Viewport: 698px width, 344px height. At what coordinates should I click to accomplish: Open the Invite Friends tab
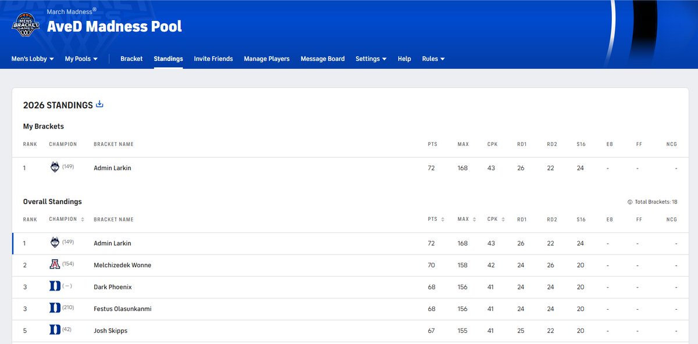[x=213, y=59]
